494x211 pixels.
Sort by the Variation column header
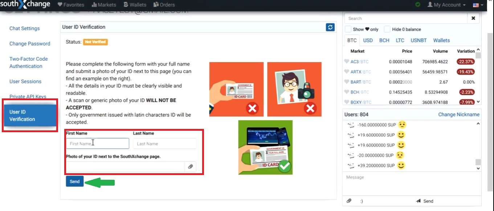(x=466, y=51)
